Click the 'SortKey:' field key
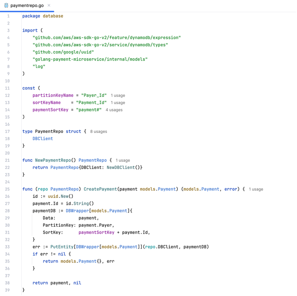Viewport: 297px width, 296px height. [53, 232]
